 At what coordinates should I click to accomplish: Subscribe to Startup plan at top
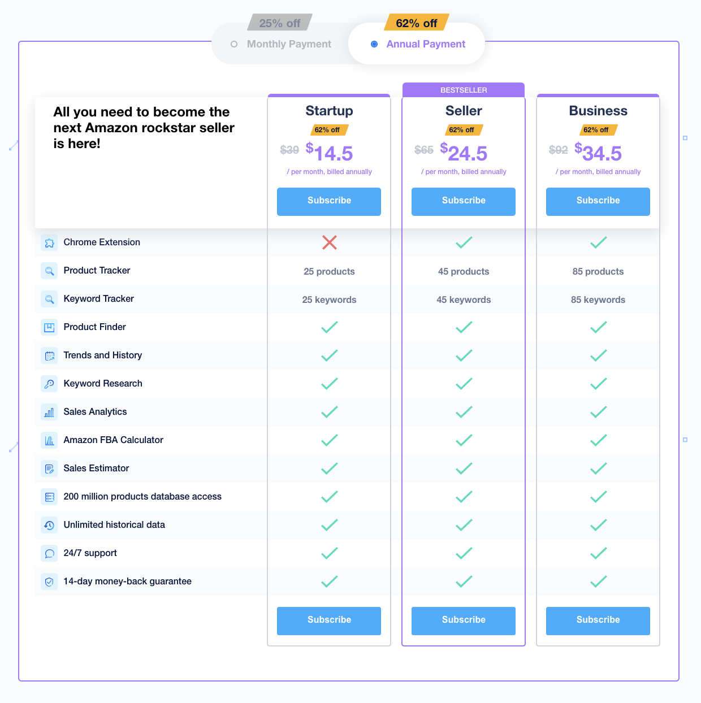pos(329,202)
